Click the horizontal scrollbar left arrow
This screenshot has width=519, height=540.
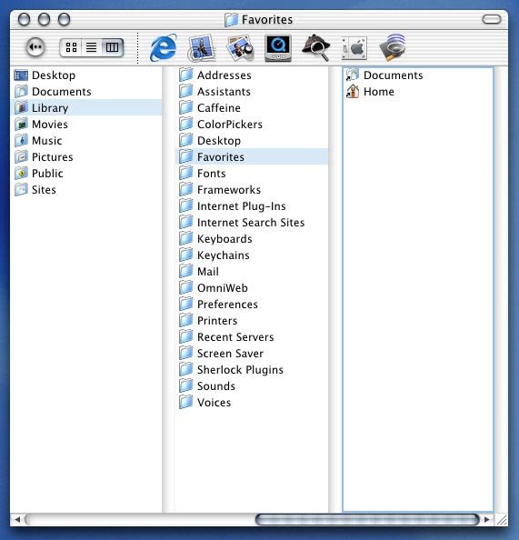click(x=17, y=519)
